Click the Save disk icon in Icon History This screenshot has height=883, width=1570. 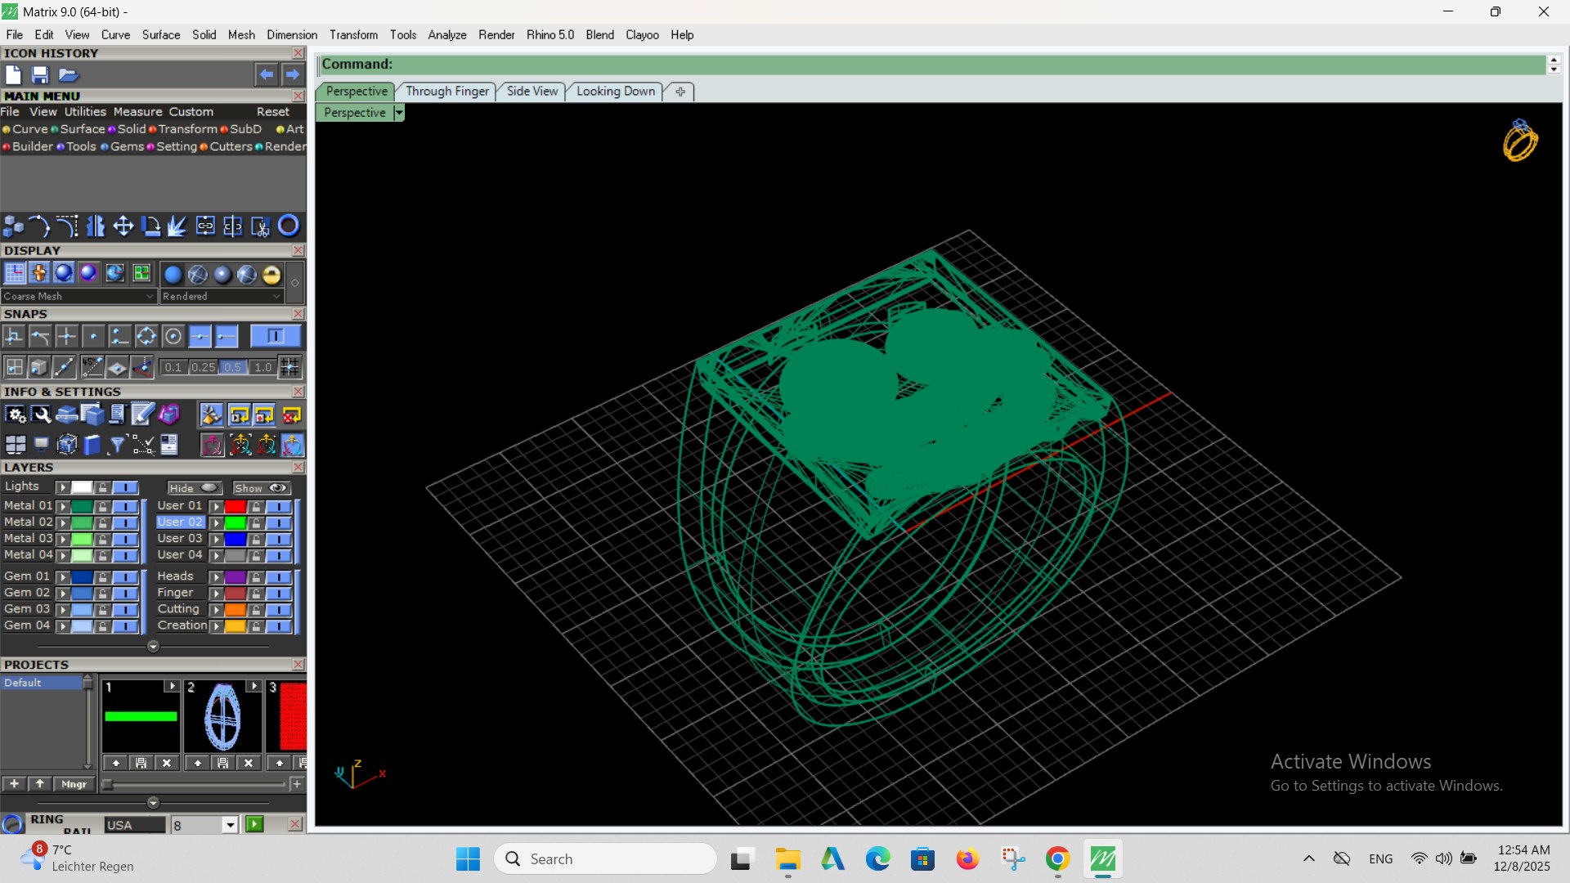[x=40, y=75]
